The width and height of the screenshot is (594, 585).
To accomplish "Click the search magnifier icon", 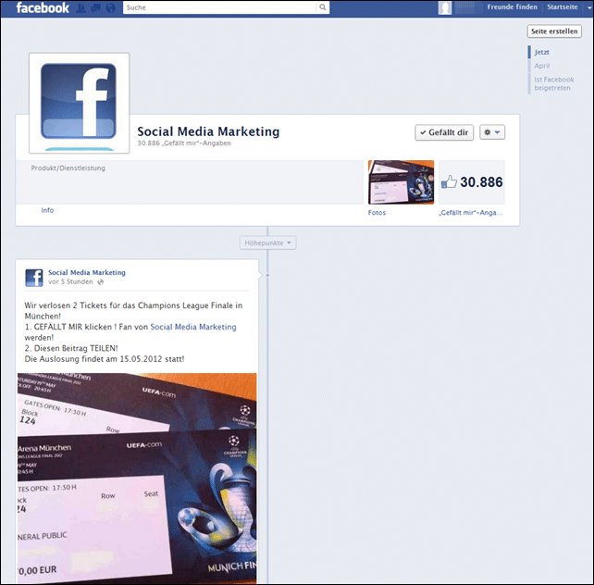I will [x=322, y=7].
